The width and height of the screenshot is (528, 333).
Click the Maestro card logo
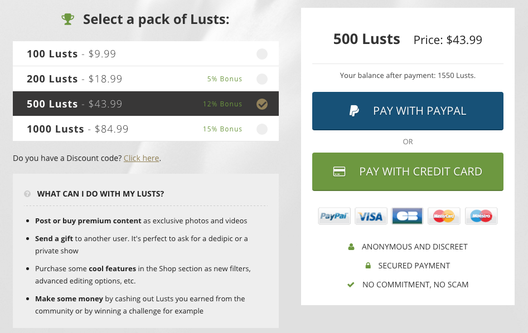(481, 216)
